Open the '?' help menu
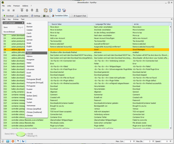The image size is (174, 144). (x=31, y=6)
